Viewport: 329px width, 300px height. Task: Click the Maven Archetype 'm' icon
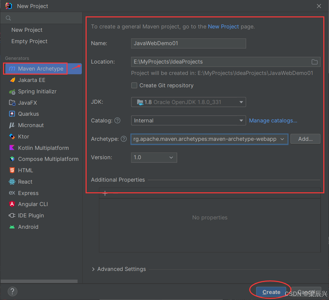tap(12, 69)
